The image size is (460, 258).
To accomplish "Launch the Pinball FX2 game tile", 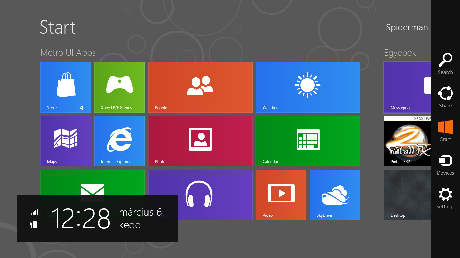I will coord(407,141).
